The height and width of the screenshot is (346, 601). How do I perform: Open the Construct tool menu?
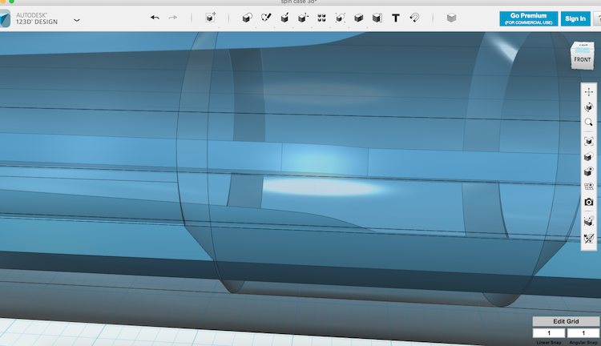(284, 18)
